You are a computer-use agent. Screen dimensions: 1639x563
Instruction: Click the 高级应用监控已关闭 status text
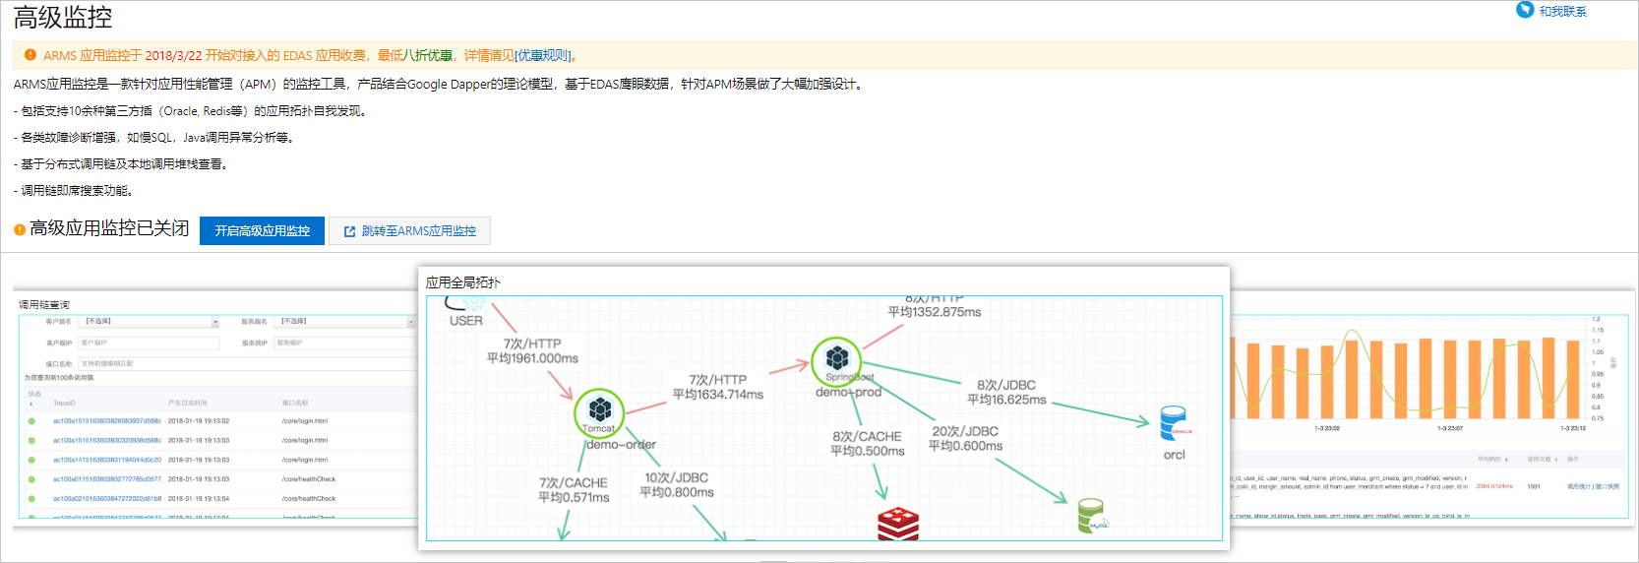point(109,228)
